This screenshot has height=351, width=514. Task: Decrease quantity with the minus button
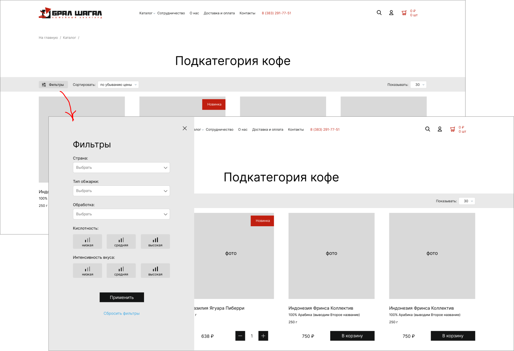point(240,336)
